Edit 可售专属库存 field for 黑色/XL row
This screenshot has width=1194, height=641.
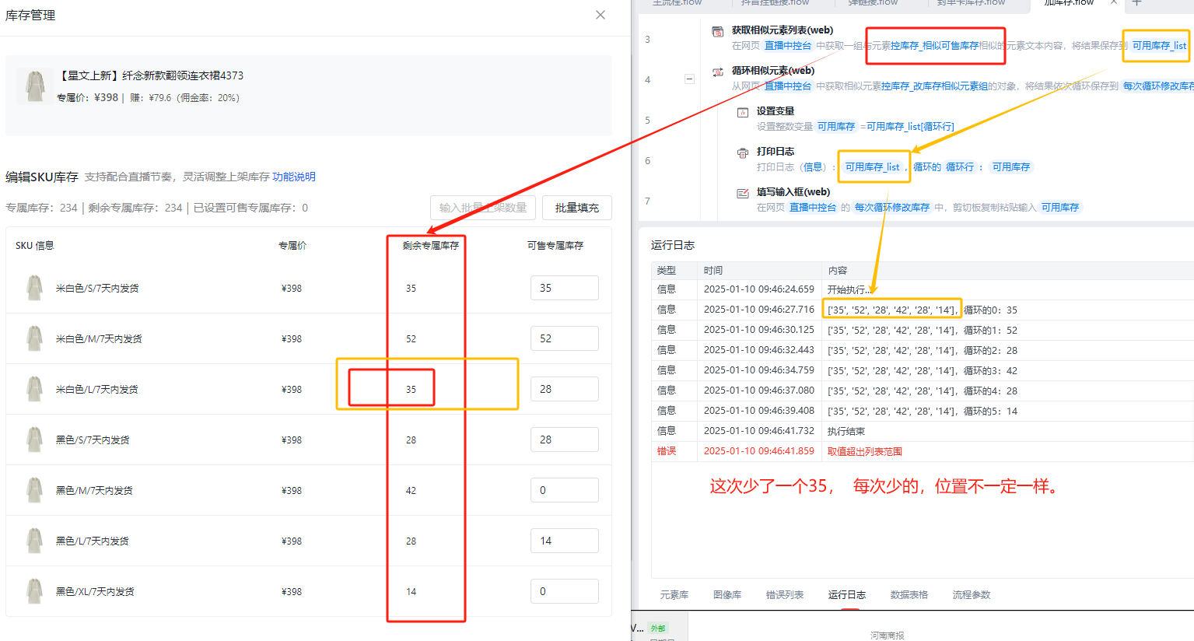(x=564, y=591)
